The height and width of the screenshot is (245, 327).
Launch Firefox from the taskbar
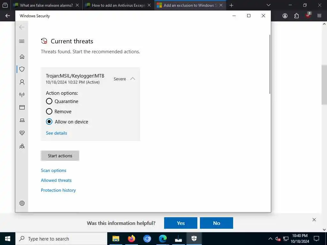[131, 239]
